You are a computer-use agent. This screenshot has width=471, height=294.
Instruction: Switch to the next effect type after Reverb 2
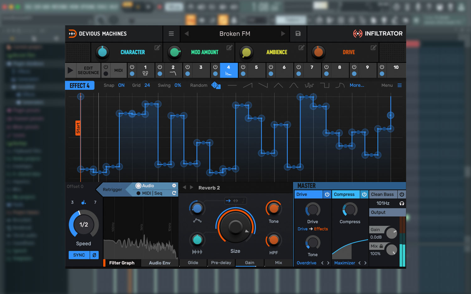coord(192,187)
